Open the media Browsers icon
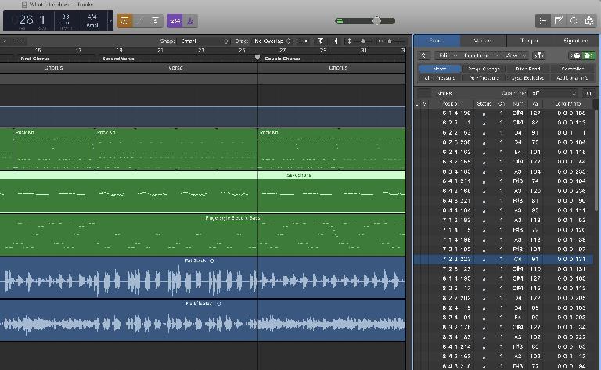The image size is (601, 370). pyautogui.click(x=588, y=21)
